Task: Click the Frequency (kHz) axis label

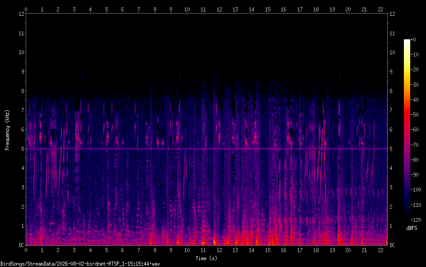Action: pos(7,130)
